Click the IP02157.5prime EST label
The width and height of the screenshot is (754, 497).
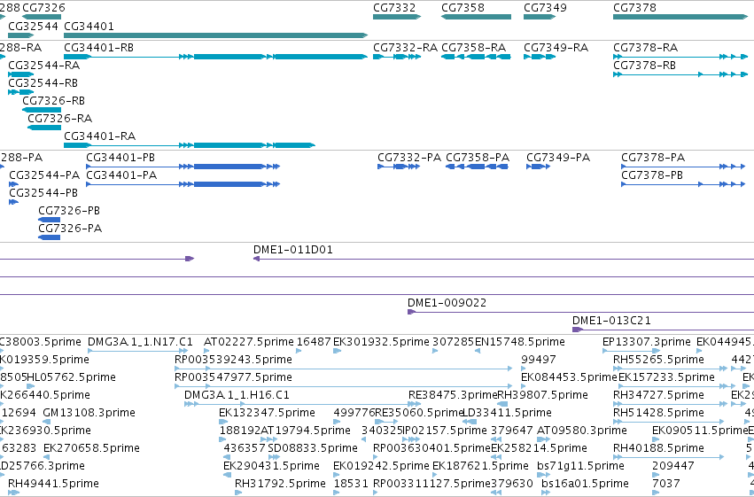[x=445, y=431]
